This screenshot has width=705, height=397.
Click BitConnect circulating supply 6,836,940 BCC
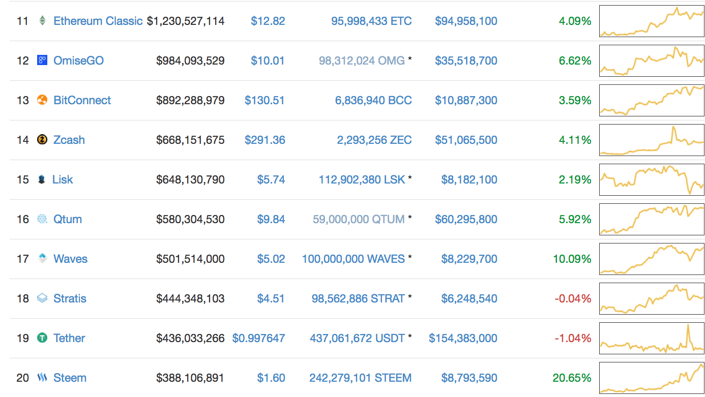point(373,100)
